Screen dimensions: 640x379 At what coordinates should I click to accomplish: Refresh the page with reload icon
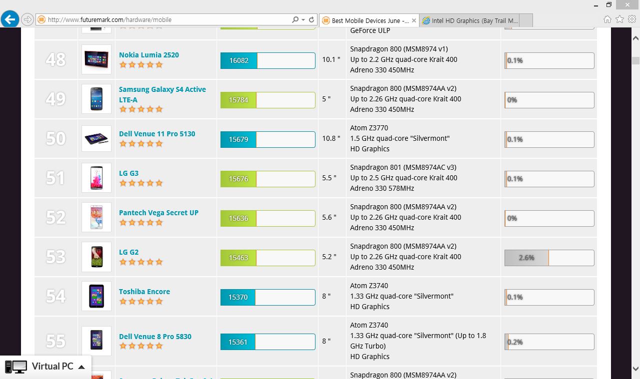(311, 20)
